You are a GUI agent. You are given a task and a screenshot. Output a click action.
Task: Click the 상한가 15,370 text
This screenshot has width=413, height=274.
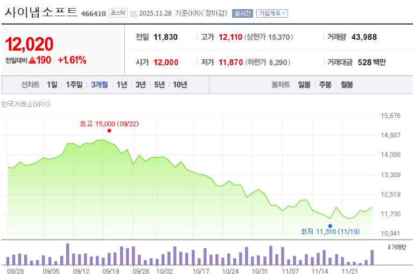(x=269, y=37)
